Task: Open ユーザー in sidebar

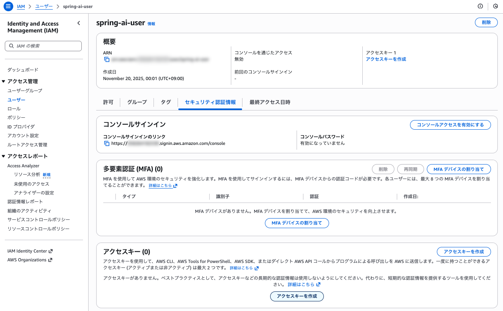Action: click(16, 100)
